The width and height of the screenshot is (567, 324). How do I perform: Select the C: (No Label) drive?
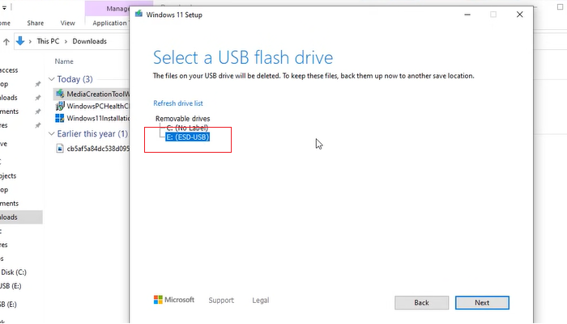(x=187, y=128)
